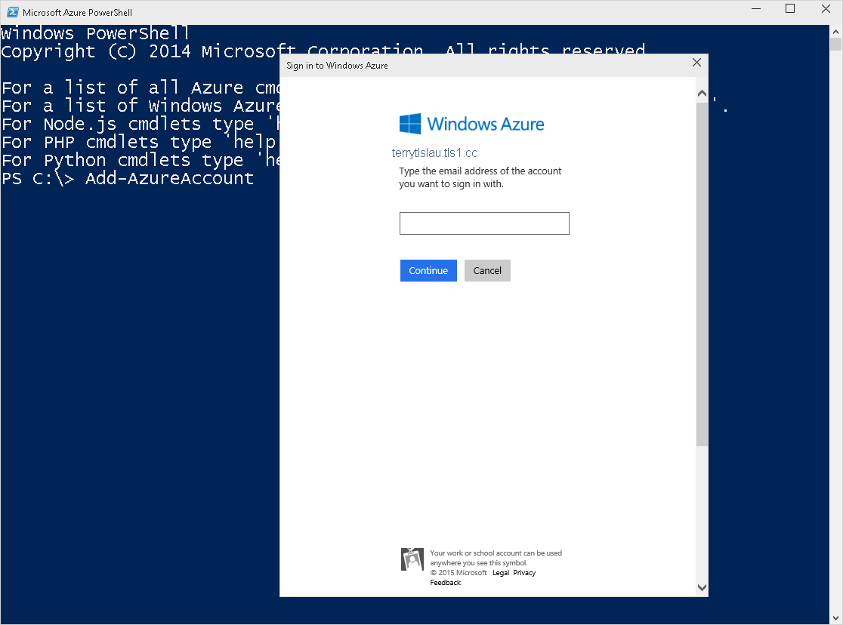The width and height of the screenshot is (843, 625).
Task: Click the 'Add-AzureAccount' command text in PowerShell
Action: 169,178
